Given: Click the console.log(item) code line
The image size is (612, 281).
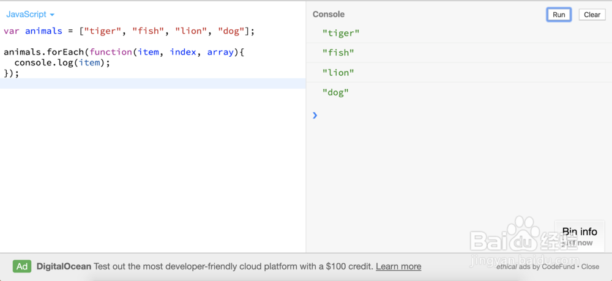Looking at the screenshot, I should tap(62, 62).
